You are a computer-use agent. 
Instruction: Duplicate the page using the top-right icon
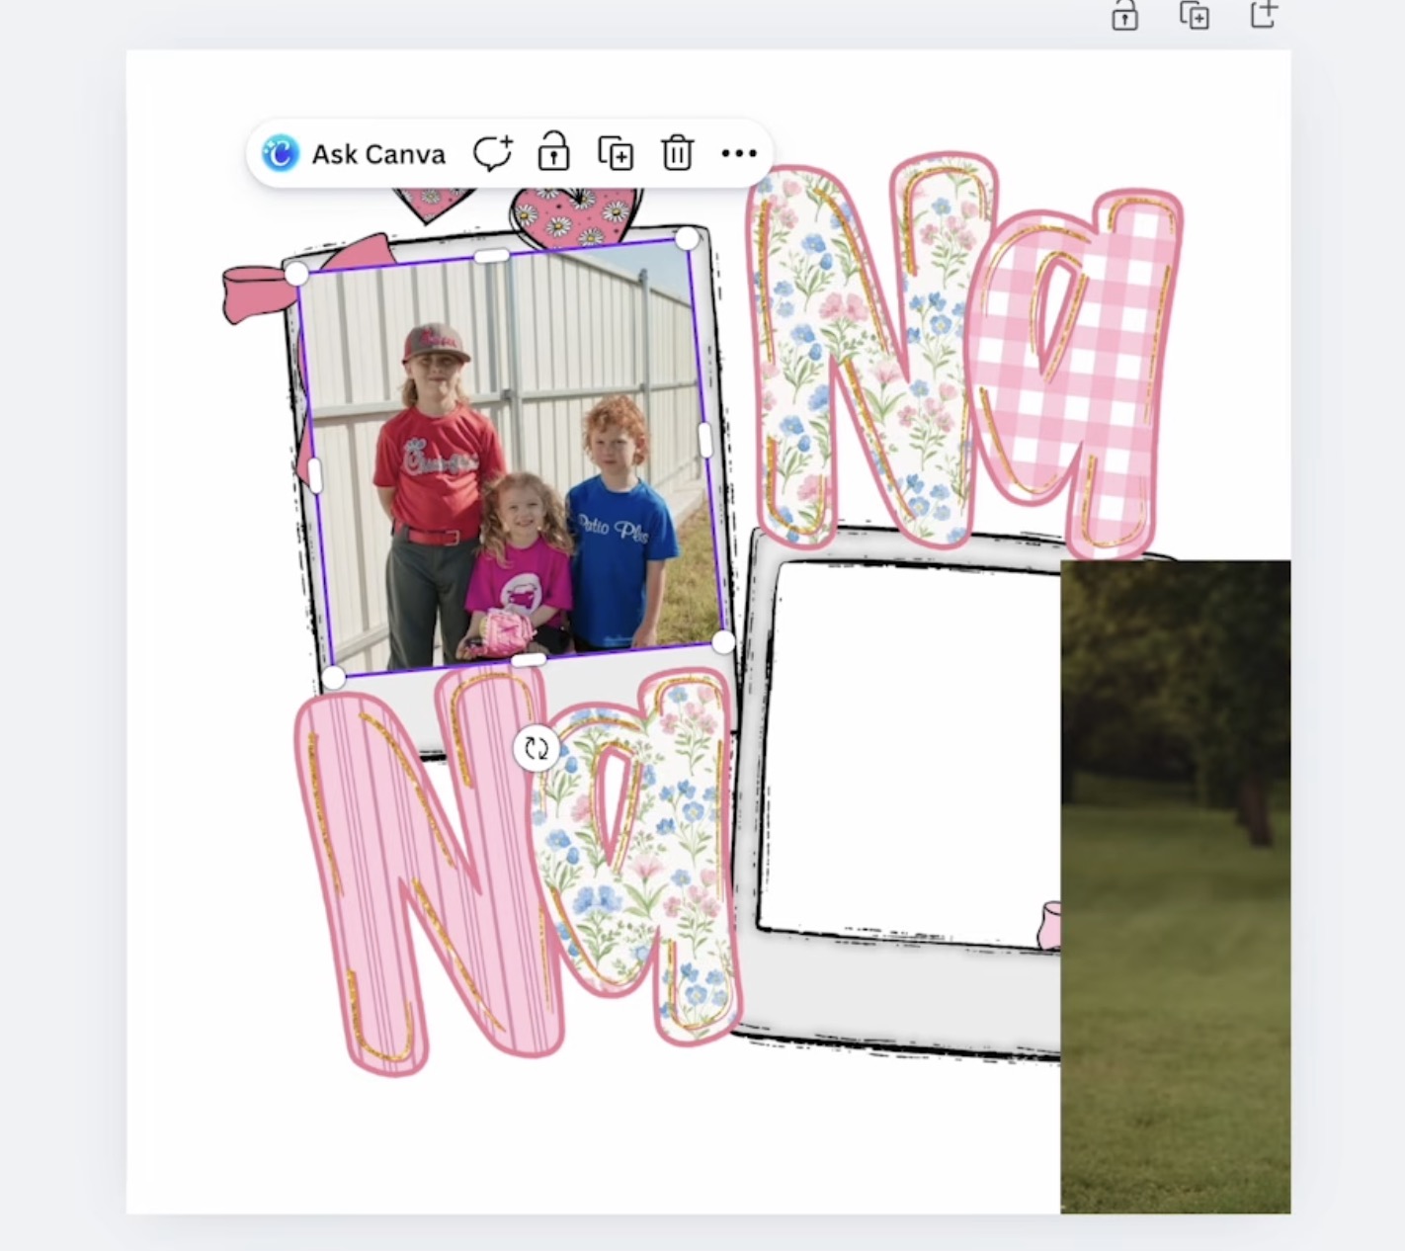click(1194, 16)
